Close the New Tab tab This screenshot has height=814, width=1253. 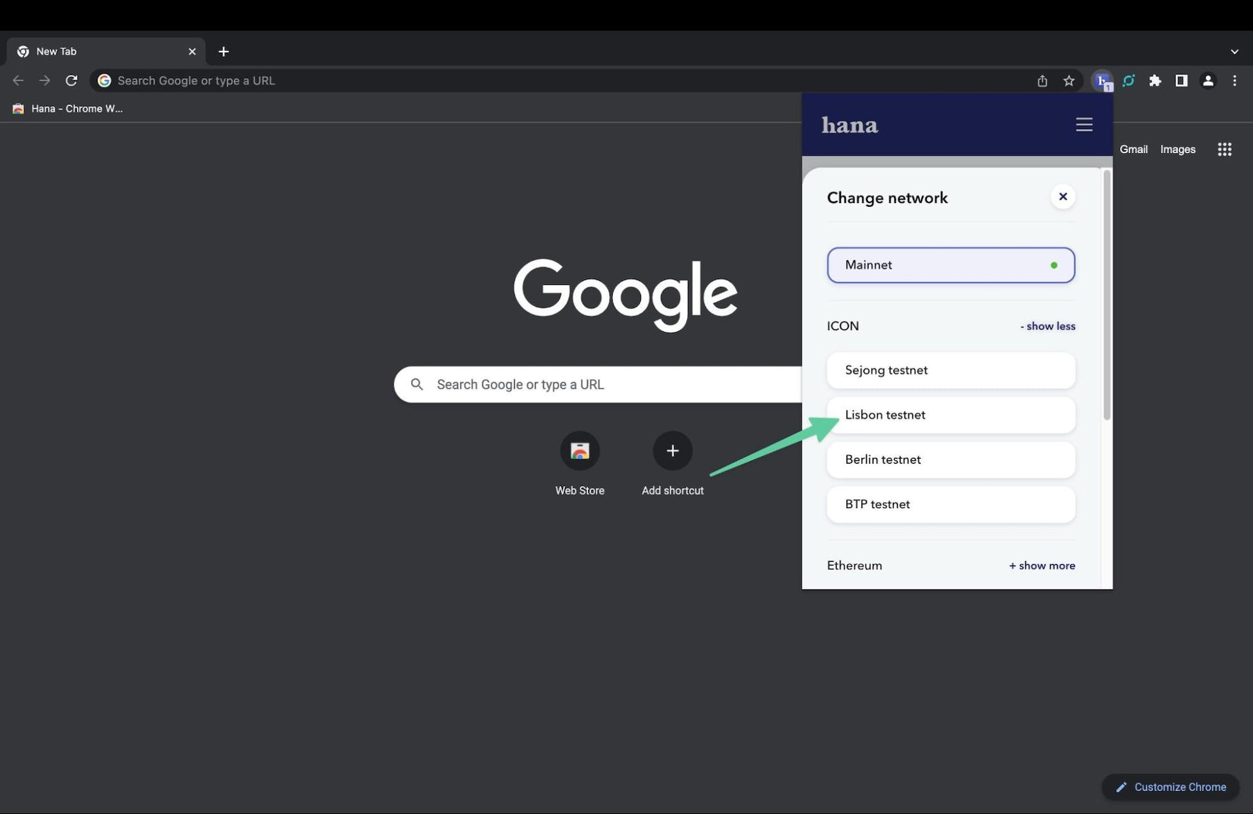coord(192,52)
